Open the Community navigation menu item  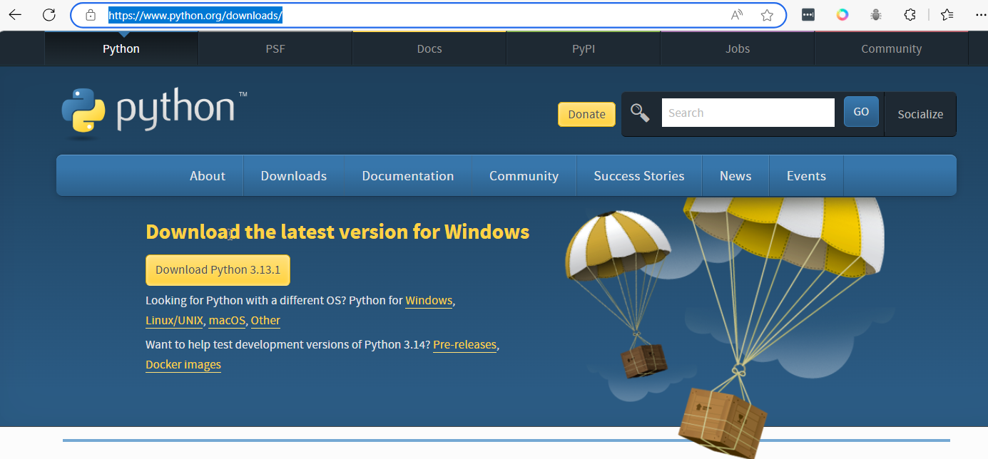[x=524, y=176]
